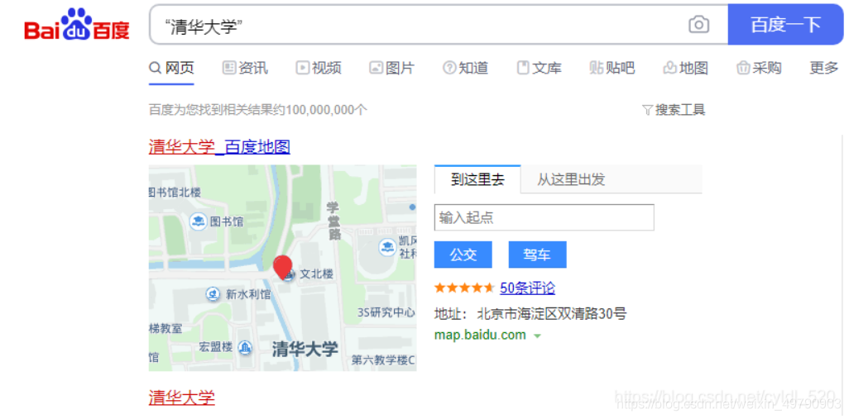The height and width of the screenshot is (419, 849).
Task: Click the 文北楼 label on map
Action: (317, 274)
